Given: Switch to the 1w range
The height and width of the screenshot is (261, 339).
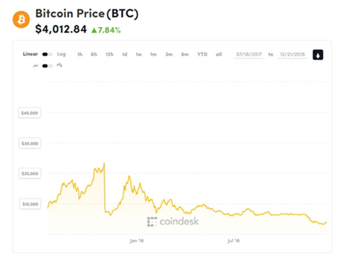Looking at the screenshot, I should (138, 54).
